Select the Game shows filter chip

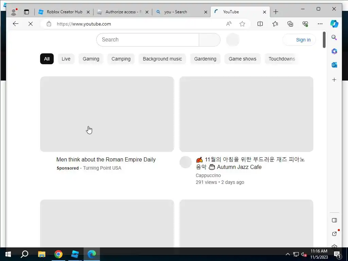pos(242,59)
